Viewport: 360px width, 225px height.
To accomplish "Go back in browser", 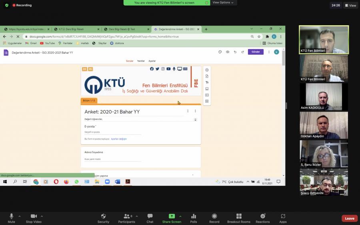I will point(4,36).
